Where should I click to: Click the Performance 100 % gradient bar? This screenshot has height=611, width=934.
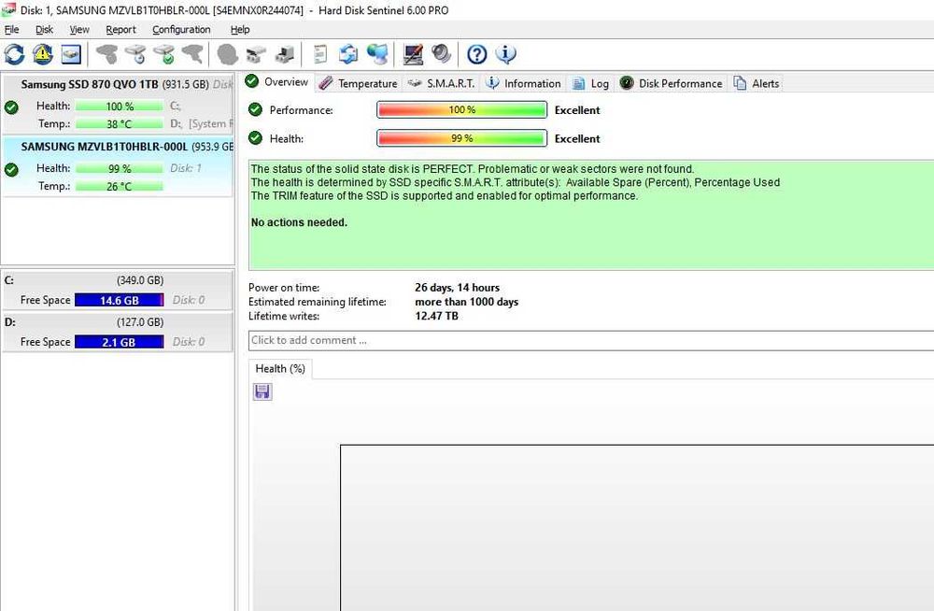461,109
